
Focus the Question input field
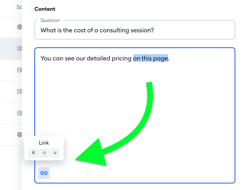[135, 30]
